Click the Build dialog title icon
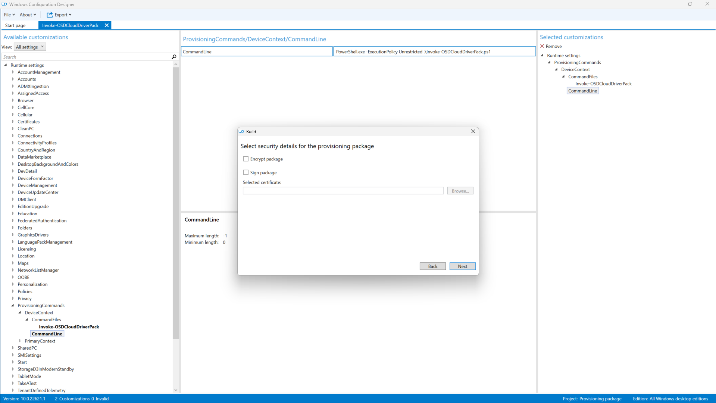Image resolution: width=716 pixels, height=403 pixels. point(242,131)
